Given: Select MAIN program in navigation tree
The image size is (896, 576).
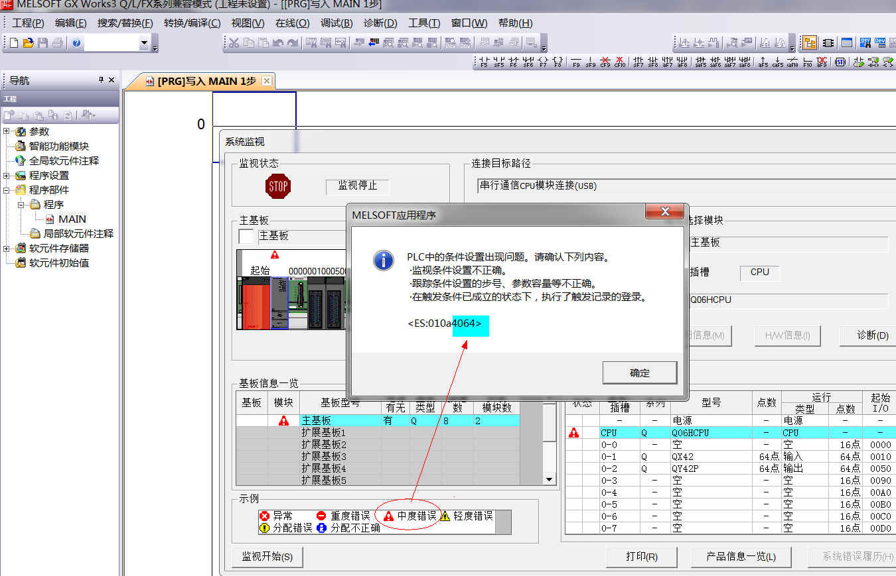Looking at the screenshot, I should [x=72, y=219].
